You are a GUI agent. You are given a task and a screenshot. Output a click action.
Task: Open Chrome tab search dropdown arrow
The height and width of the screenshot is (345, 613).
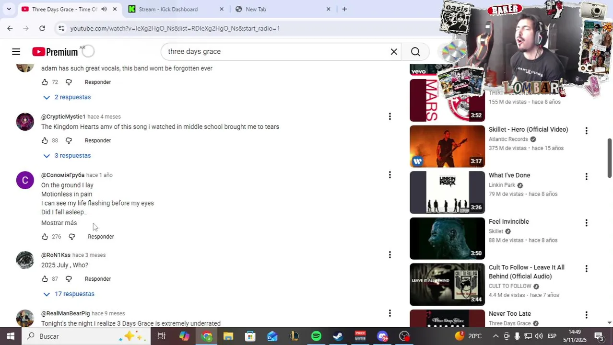[9, 9]
